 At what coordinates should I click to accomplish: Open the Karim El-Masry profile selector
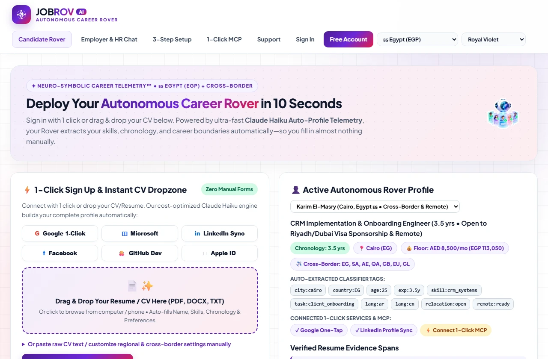coord(375,206)
